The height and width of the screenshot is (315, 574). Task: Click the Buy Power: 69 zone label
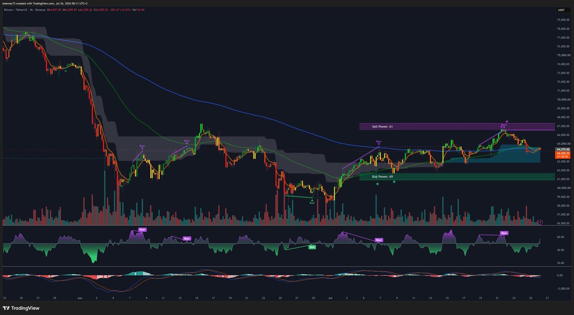382,177
